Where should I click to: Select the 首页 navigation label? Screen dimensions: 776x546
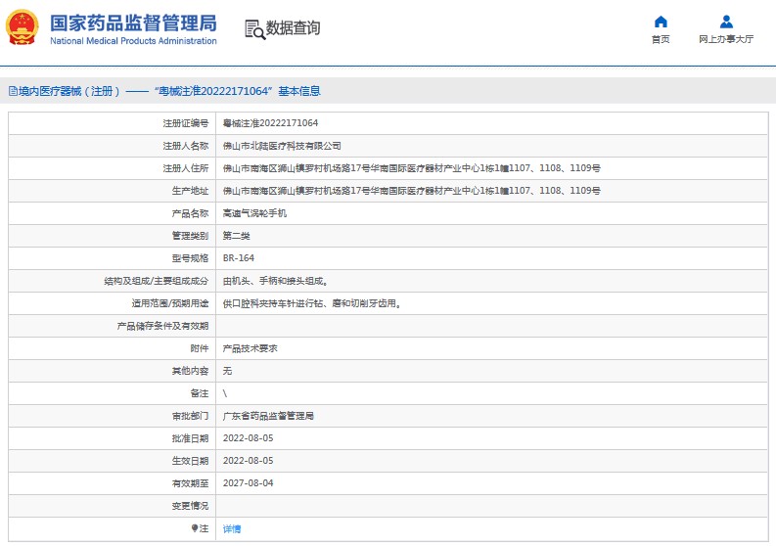point(661,40)
